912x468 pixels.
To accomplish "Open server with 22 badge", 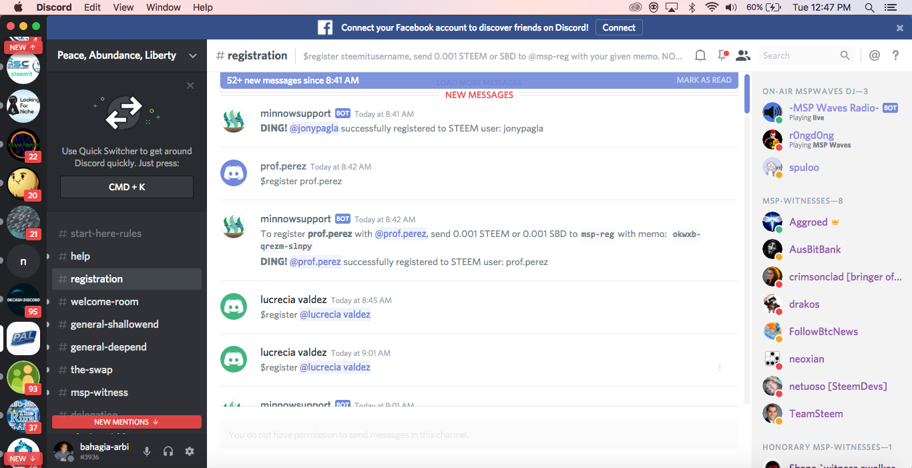I will (23, 145).
